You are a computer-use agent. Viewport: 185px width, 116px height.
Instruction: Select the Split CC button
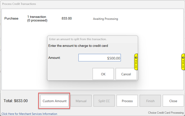(x=104, y=101)
